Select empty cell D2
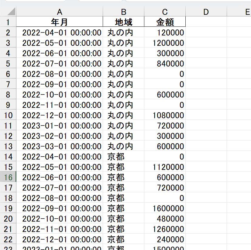The height and width of the screenshot is (250, 251). 206,32
